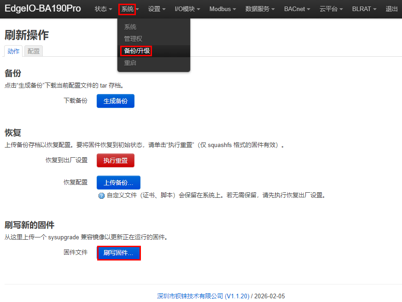The height and width of the screenshot is (302, 402).
Task: Switch to the 动作 tab
Action: 13,51
